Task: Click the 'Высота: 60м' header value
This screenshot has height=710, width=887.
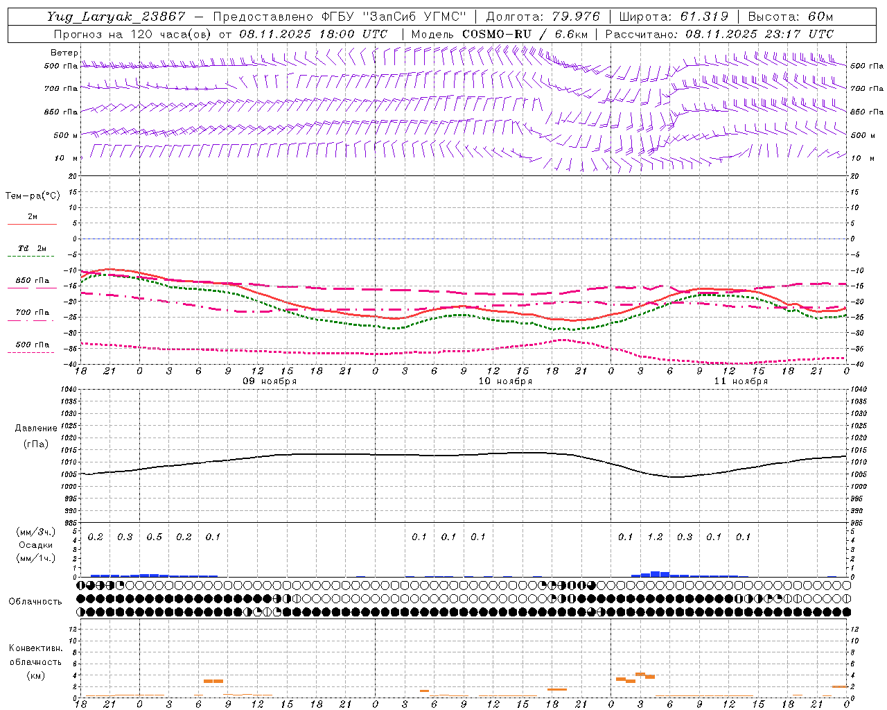Action: (x=791, y=17)
